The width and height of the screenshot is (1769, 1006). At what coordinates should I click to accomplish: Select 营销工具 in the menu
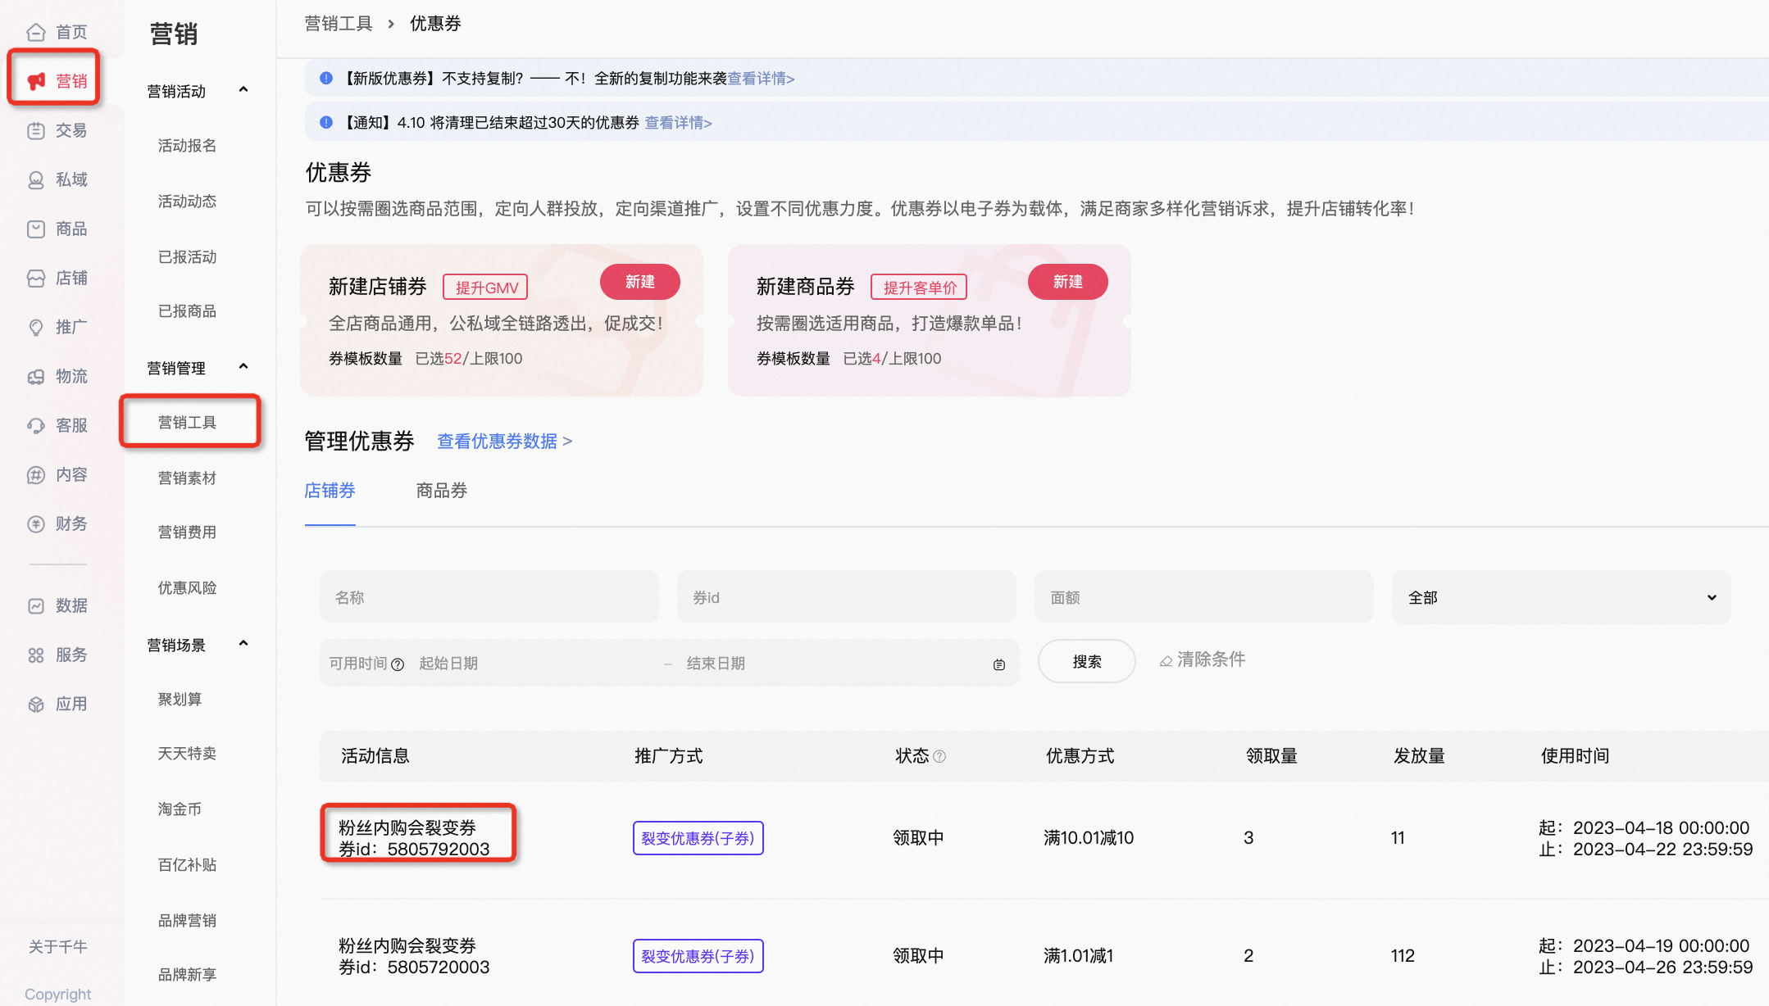[x=187, y=423]
